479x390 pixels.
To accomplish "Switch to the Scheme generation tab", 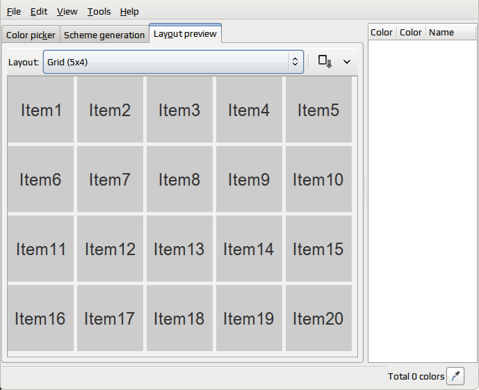I will pos(104,35).
